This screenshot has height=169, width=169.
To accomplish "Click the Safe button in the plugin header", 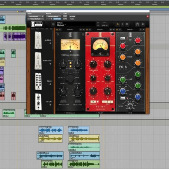I will (65, 19).
